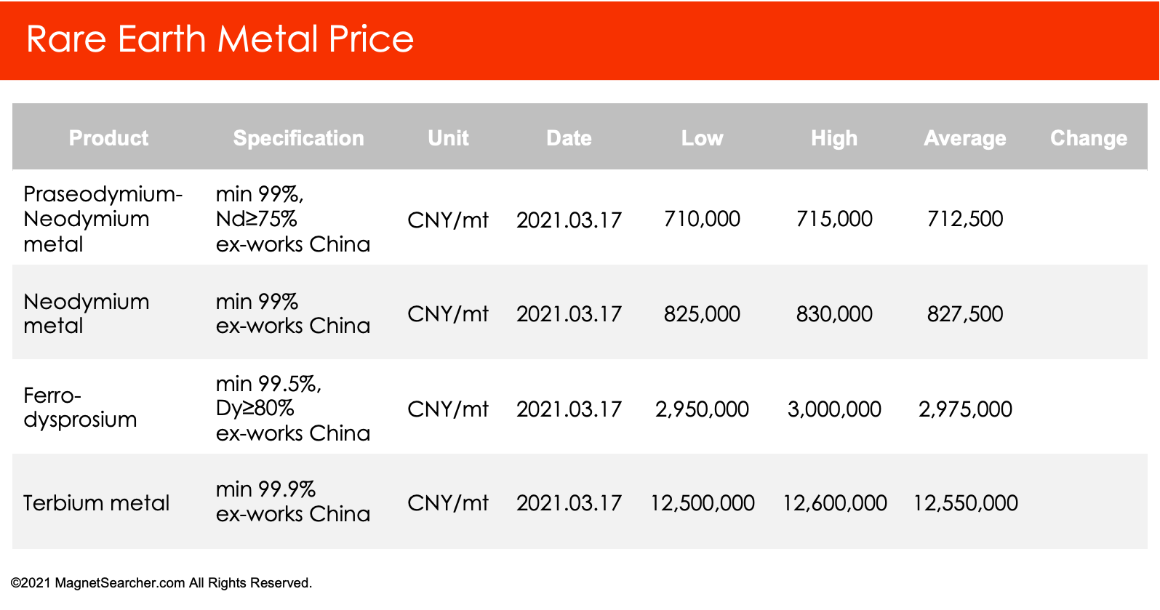This screenshot has width=1160, height=610.
Task: Select the min 99.9% ex-works China specification
Action: (x=293, y=502)
